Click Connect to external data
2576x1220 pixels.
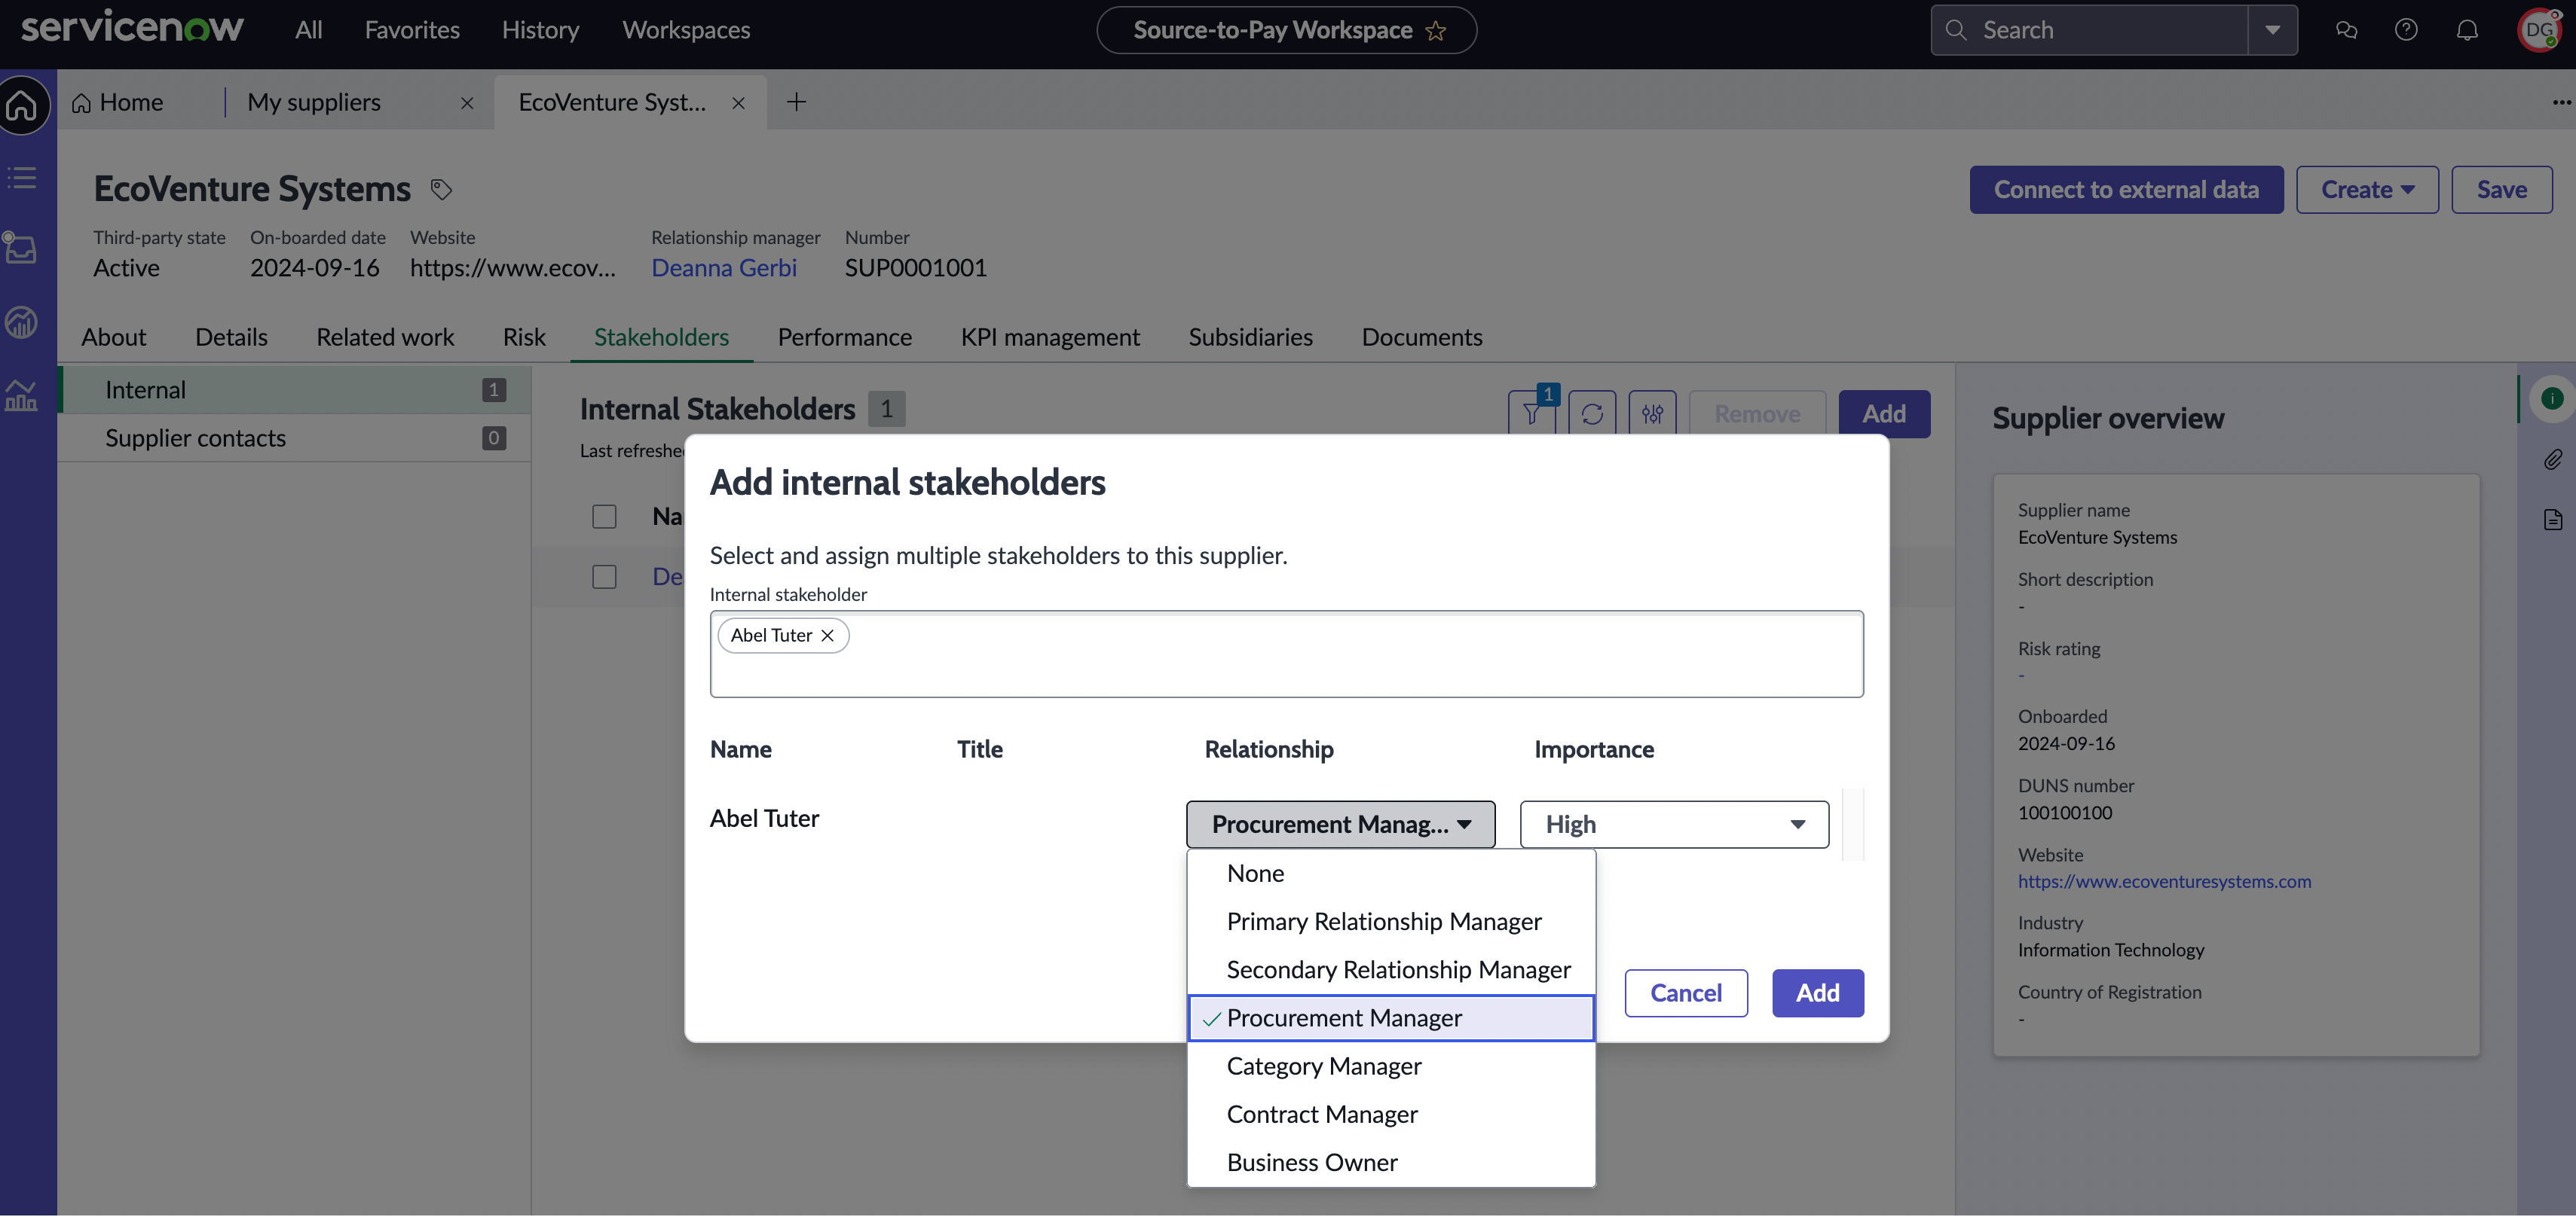[x=2126, y=190]
